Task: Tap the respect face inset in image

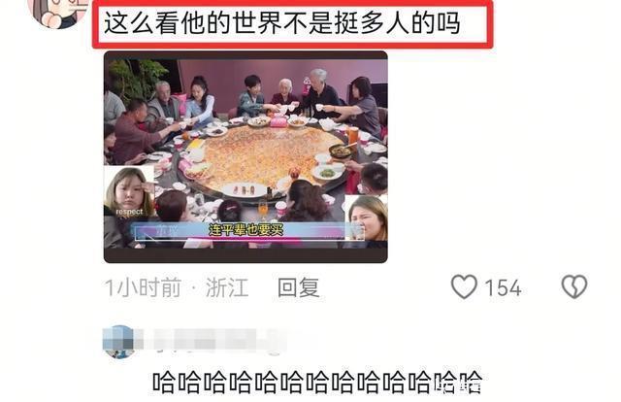Action: (129, 192)
